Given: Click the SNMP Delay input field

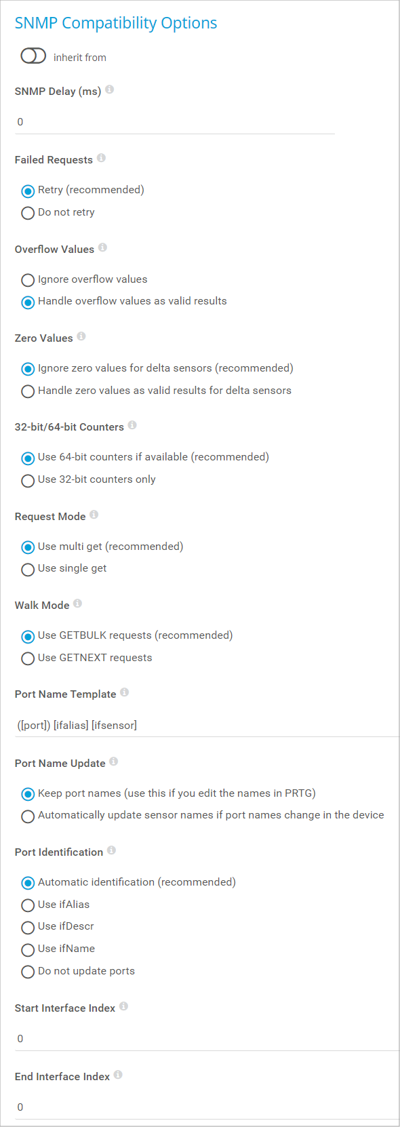Looking at the screenshot, I should pos(175,122).
